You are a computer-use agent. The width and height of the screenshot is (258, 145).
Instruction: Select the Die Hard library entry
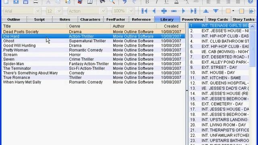94,36
